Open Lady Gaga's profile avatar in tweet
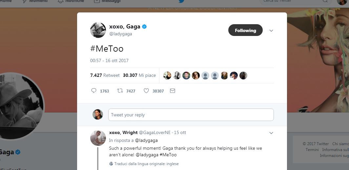Viewport: 349px width, 170px height. [98, 30]
